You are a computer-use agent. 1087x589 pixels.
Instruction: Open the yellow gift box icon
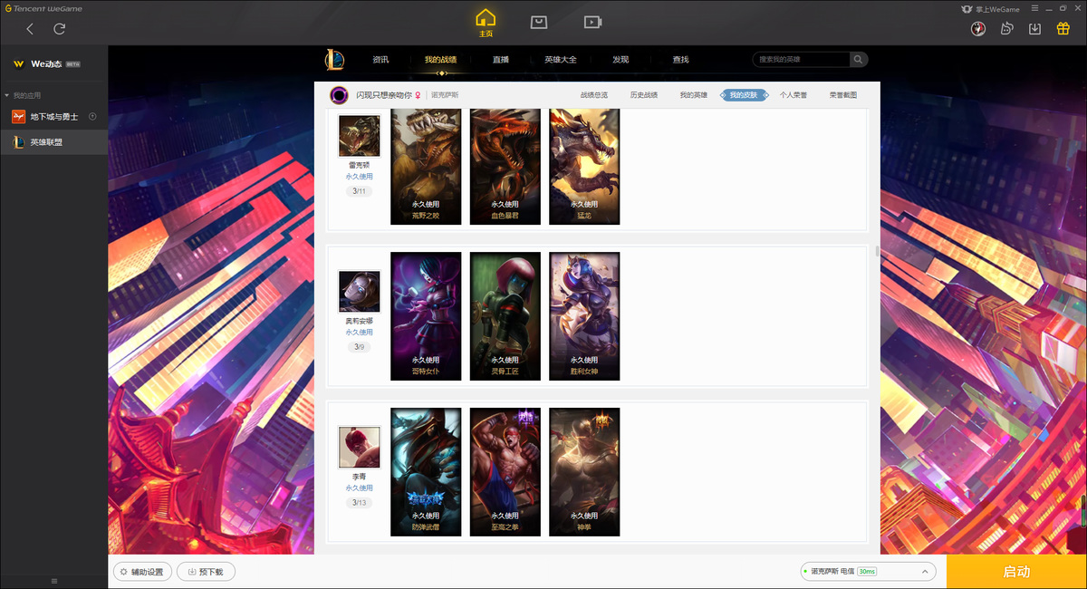1063,28
